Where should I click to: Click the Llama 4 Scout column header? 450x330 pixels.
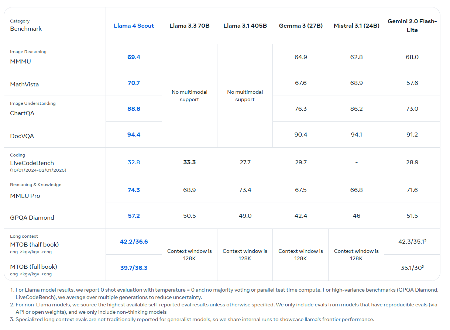(134, 26)
